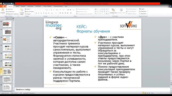Click the bulleted list icon
This screenshot has height=96, width=172.
pyautogui.click(x=60, y=10)
